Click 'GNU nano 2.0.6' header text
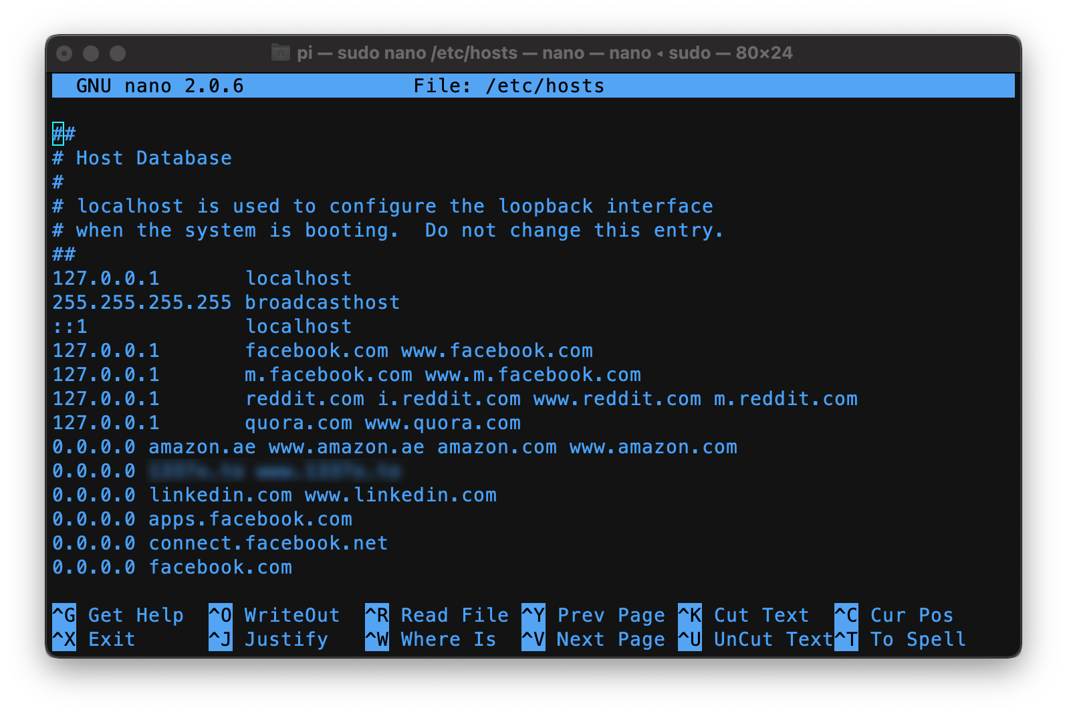Screen dimensions: 1067x714 click(x=160, y=86)
